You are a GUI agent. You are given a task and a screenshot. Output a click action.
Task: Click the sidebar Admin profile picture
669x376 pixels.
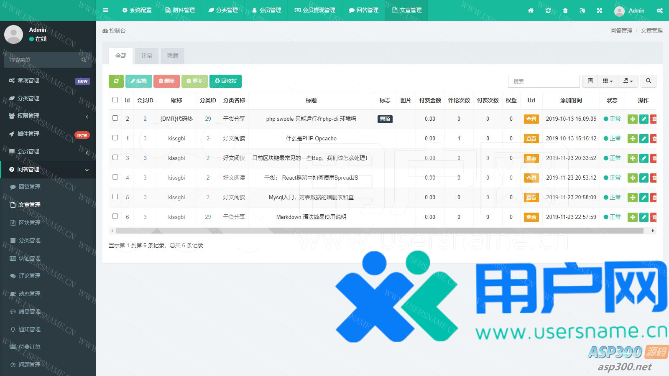(x=13, y=34)
